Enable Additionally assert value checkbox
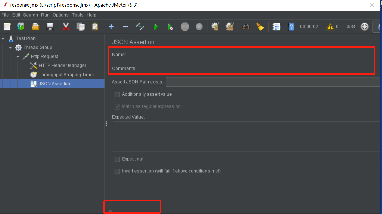 [x=117, y=95]
